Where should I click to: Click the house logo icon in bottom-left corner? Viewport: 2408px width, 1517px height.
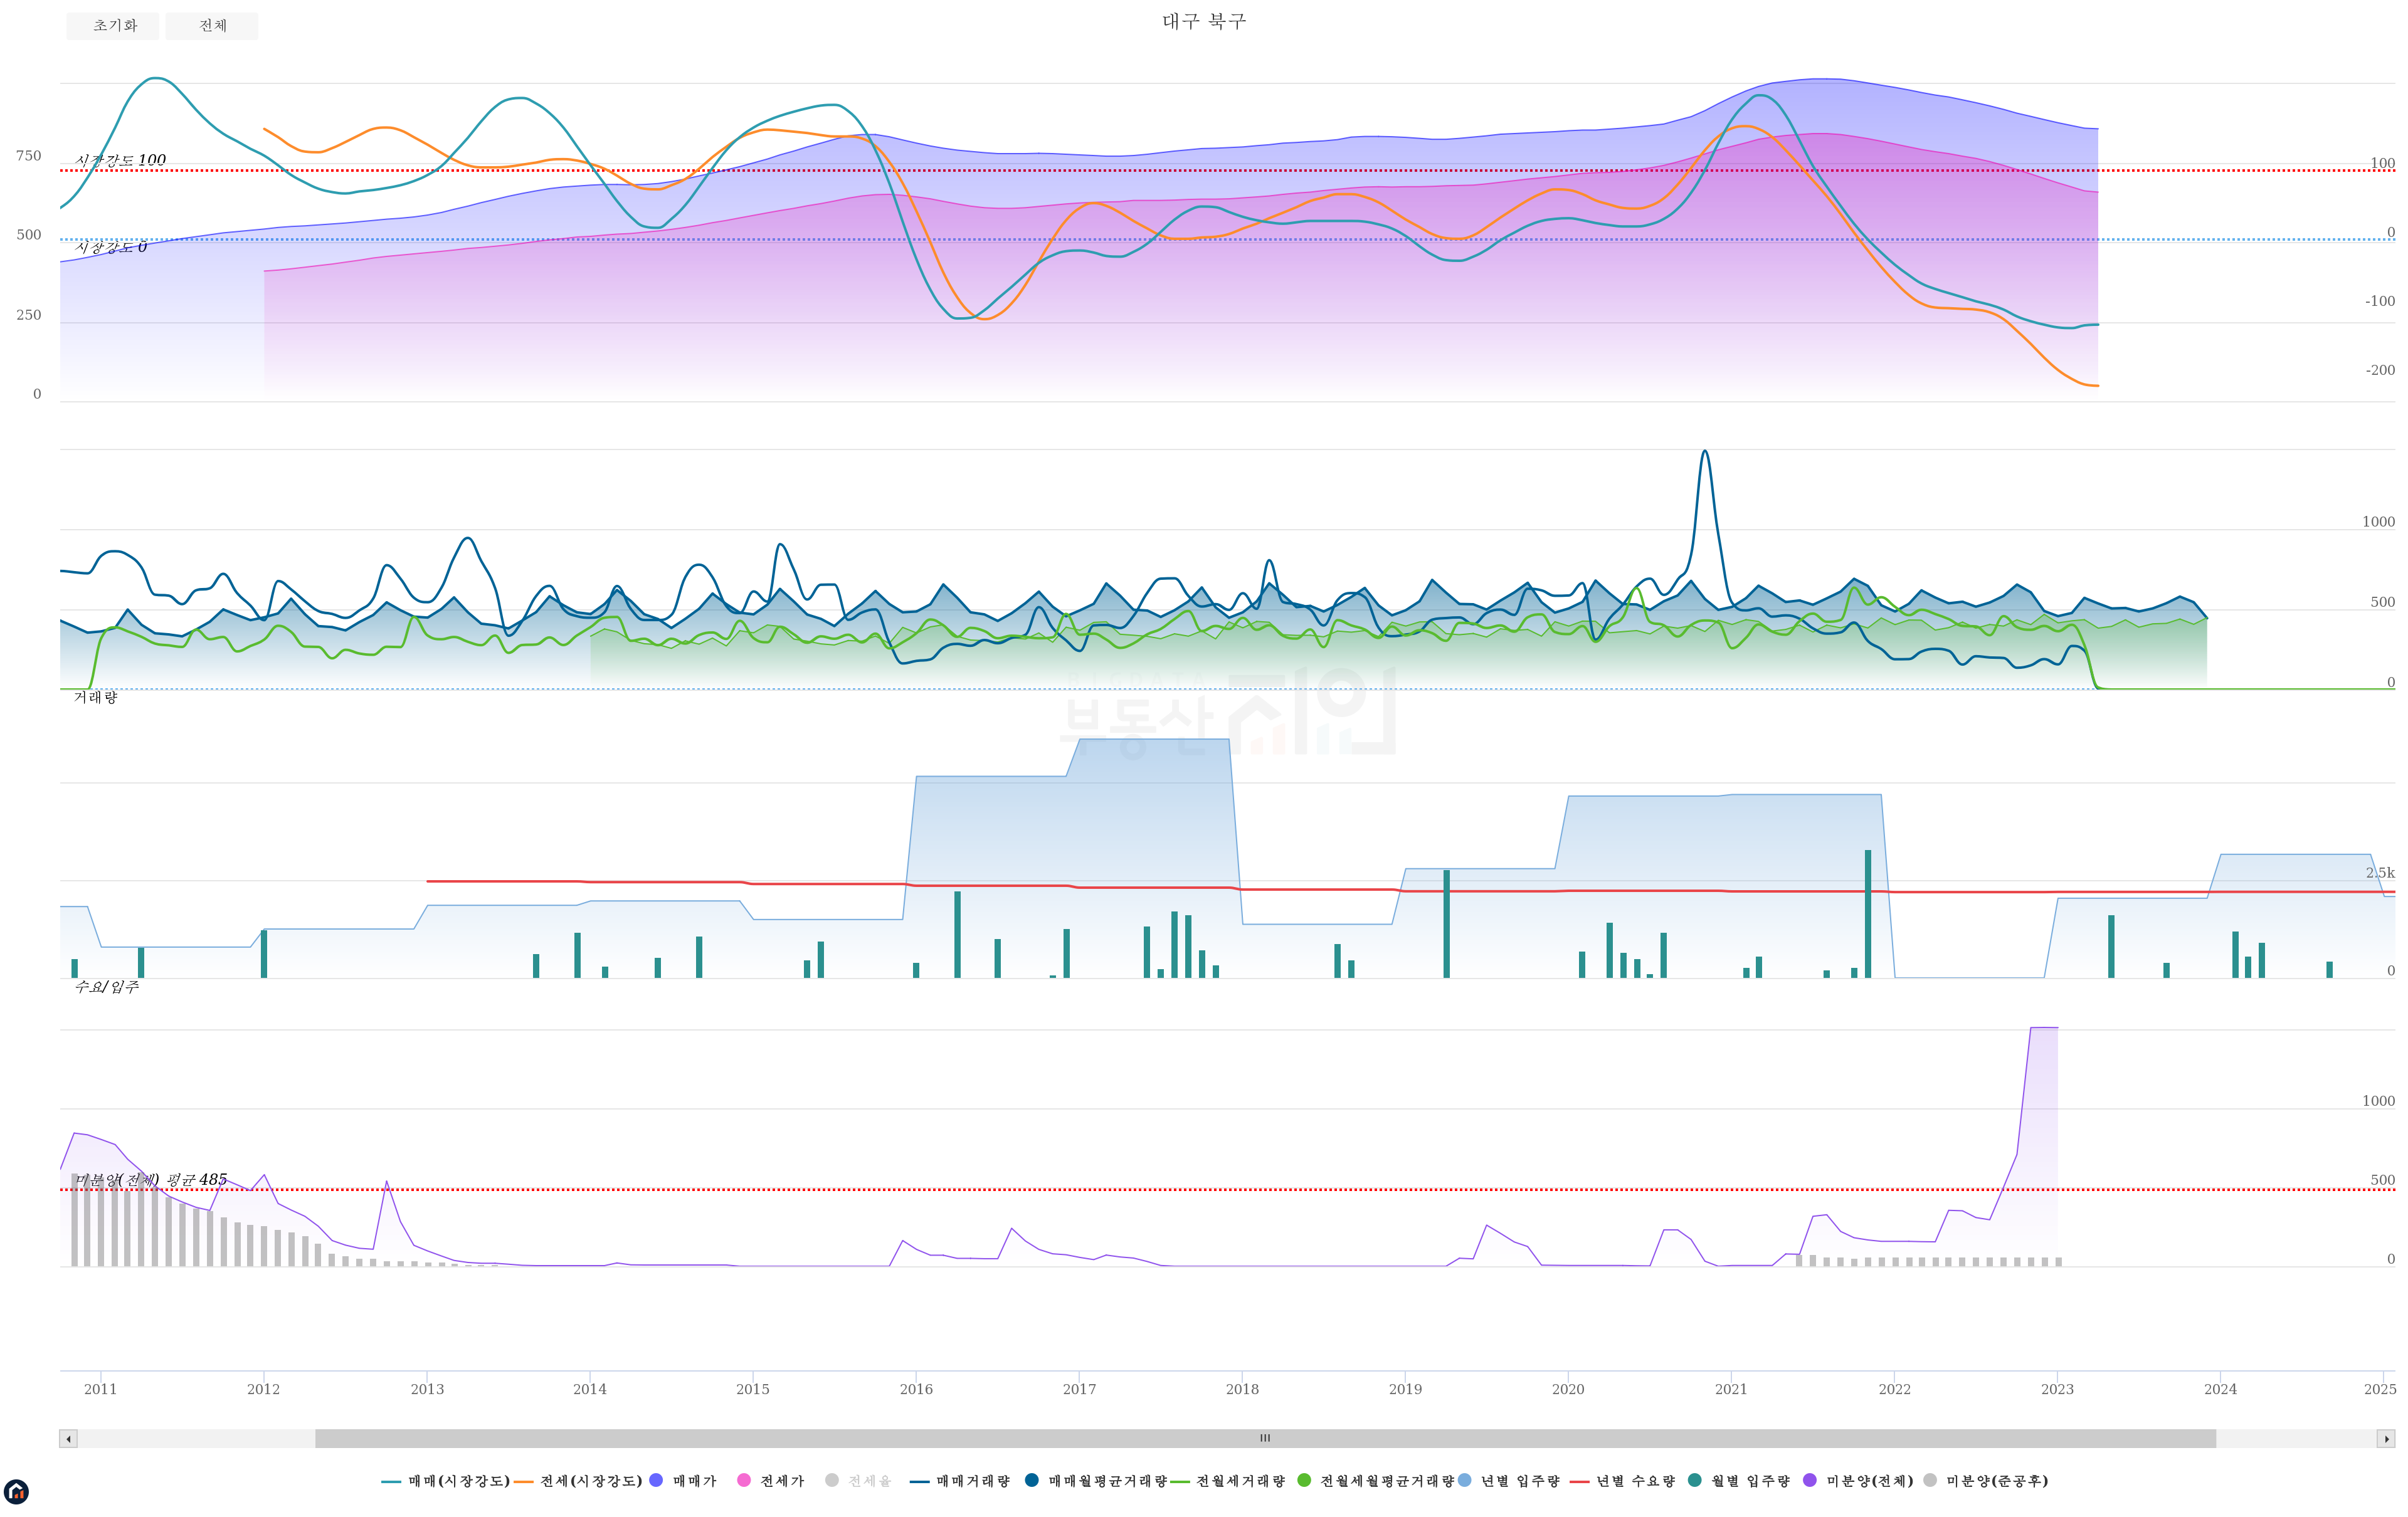(x=16, y=1492)
